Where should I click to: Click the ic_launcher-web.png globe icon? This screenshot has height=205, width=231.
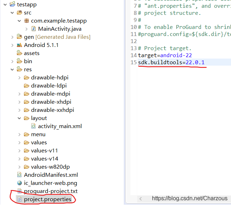click(19, 183)
